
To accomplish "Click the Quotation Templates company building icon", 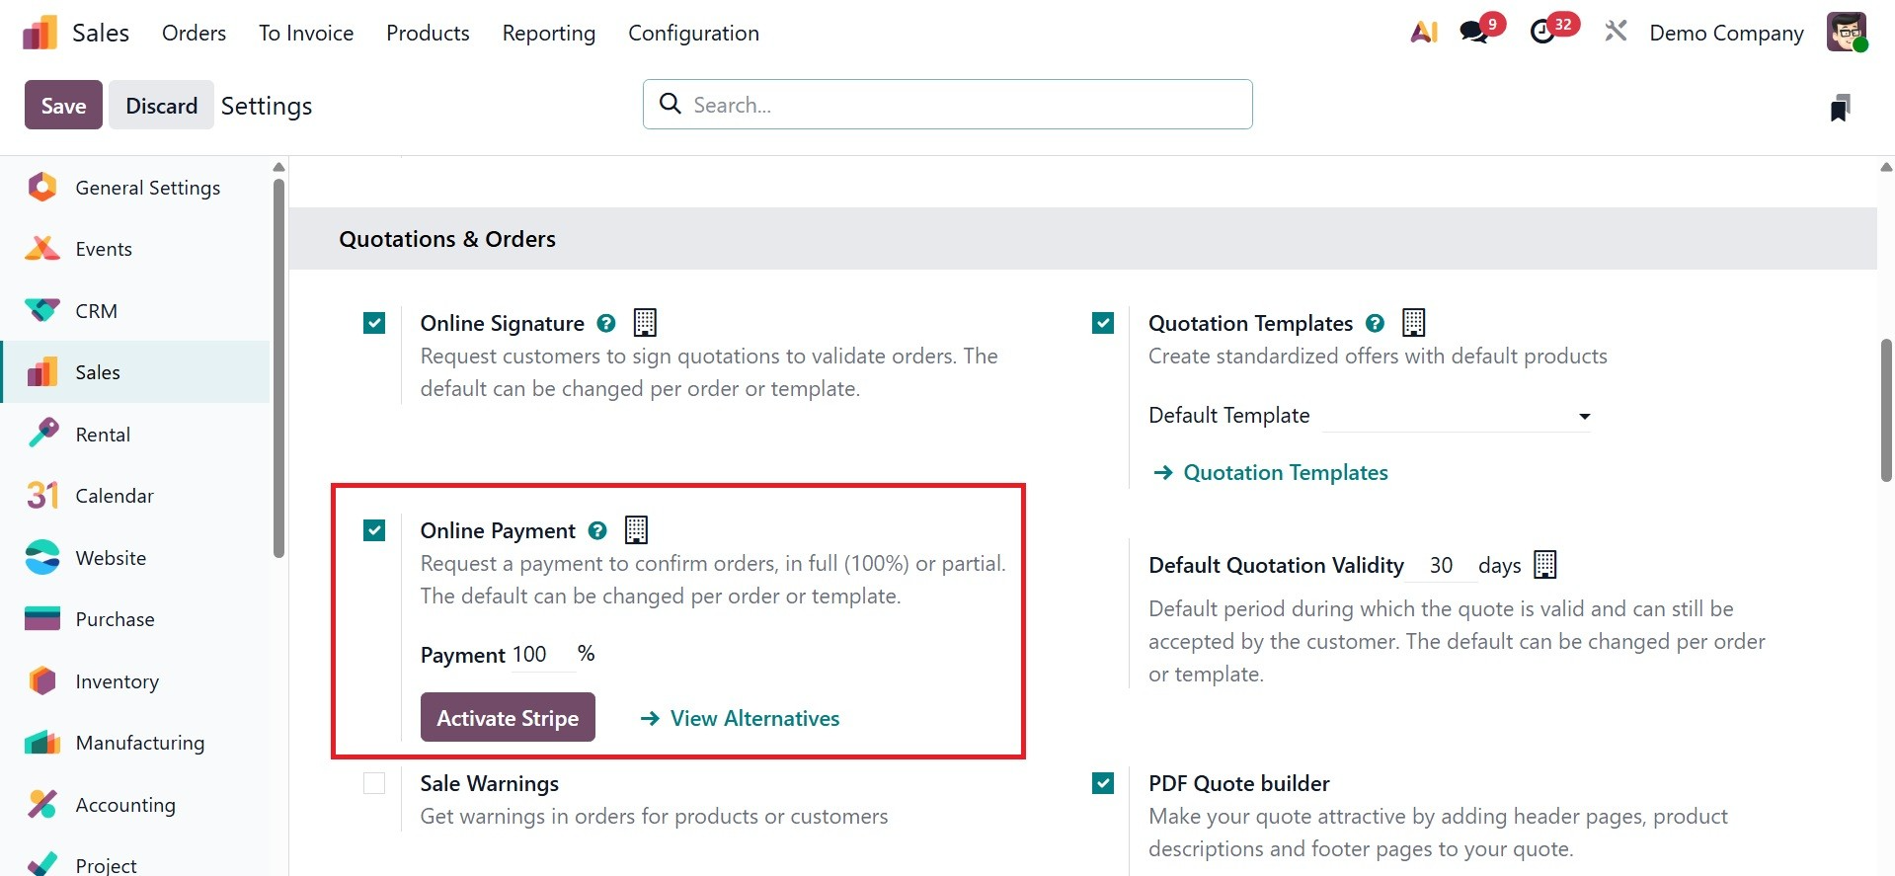I will [1413, 323].
